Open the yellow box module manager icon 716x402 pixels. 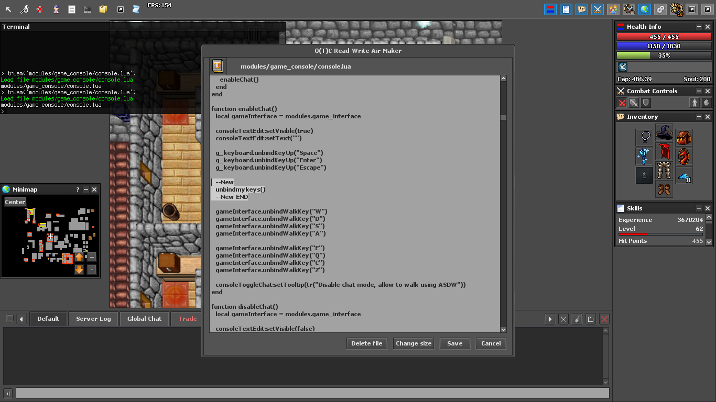pos(103,9)
